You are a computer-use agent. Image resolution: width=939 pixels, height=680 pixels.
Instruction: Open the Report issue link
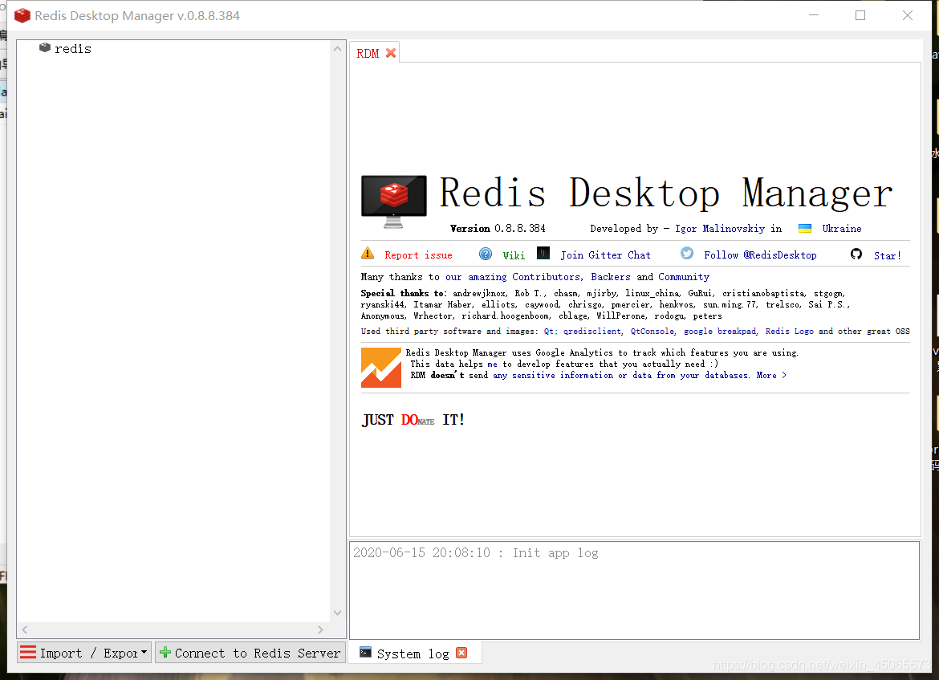(x=418, y=255)
